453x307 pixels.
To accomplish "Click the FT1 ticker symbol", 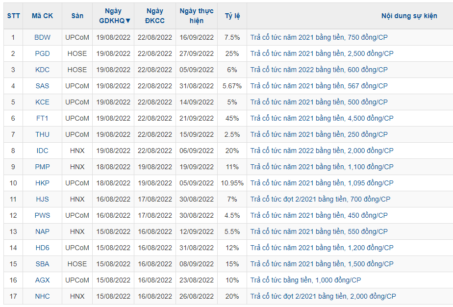I will (x=42, y=118).
